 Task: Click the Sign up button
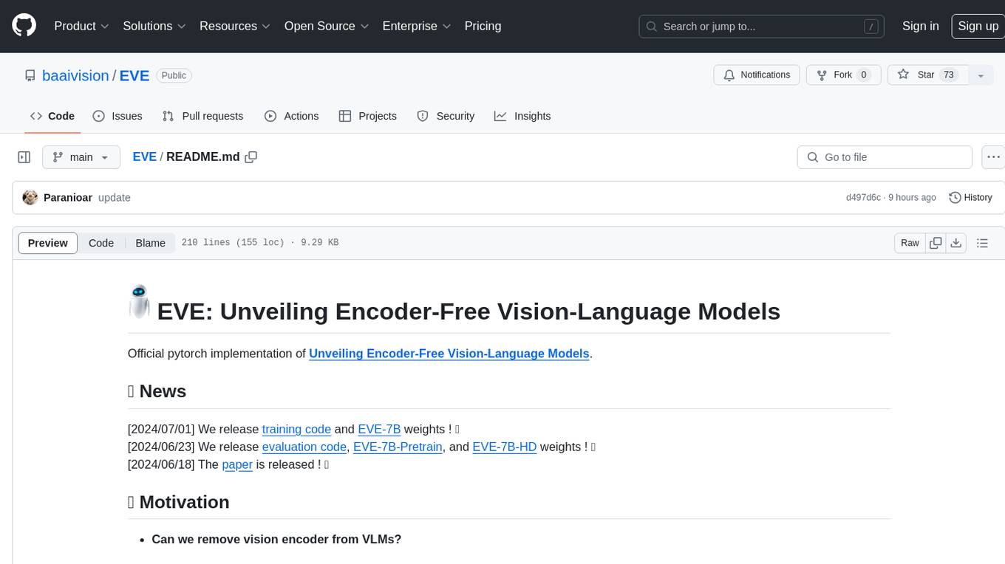click(978, 26)
